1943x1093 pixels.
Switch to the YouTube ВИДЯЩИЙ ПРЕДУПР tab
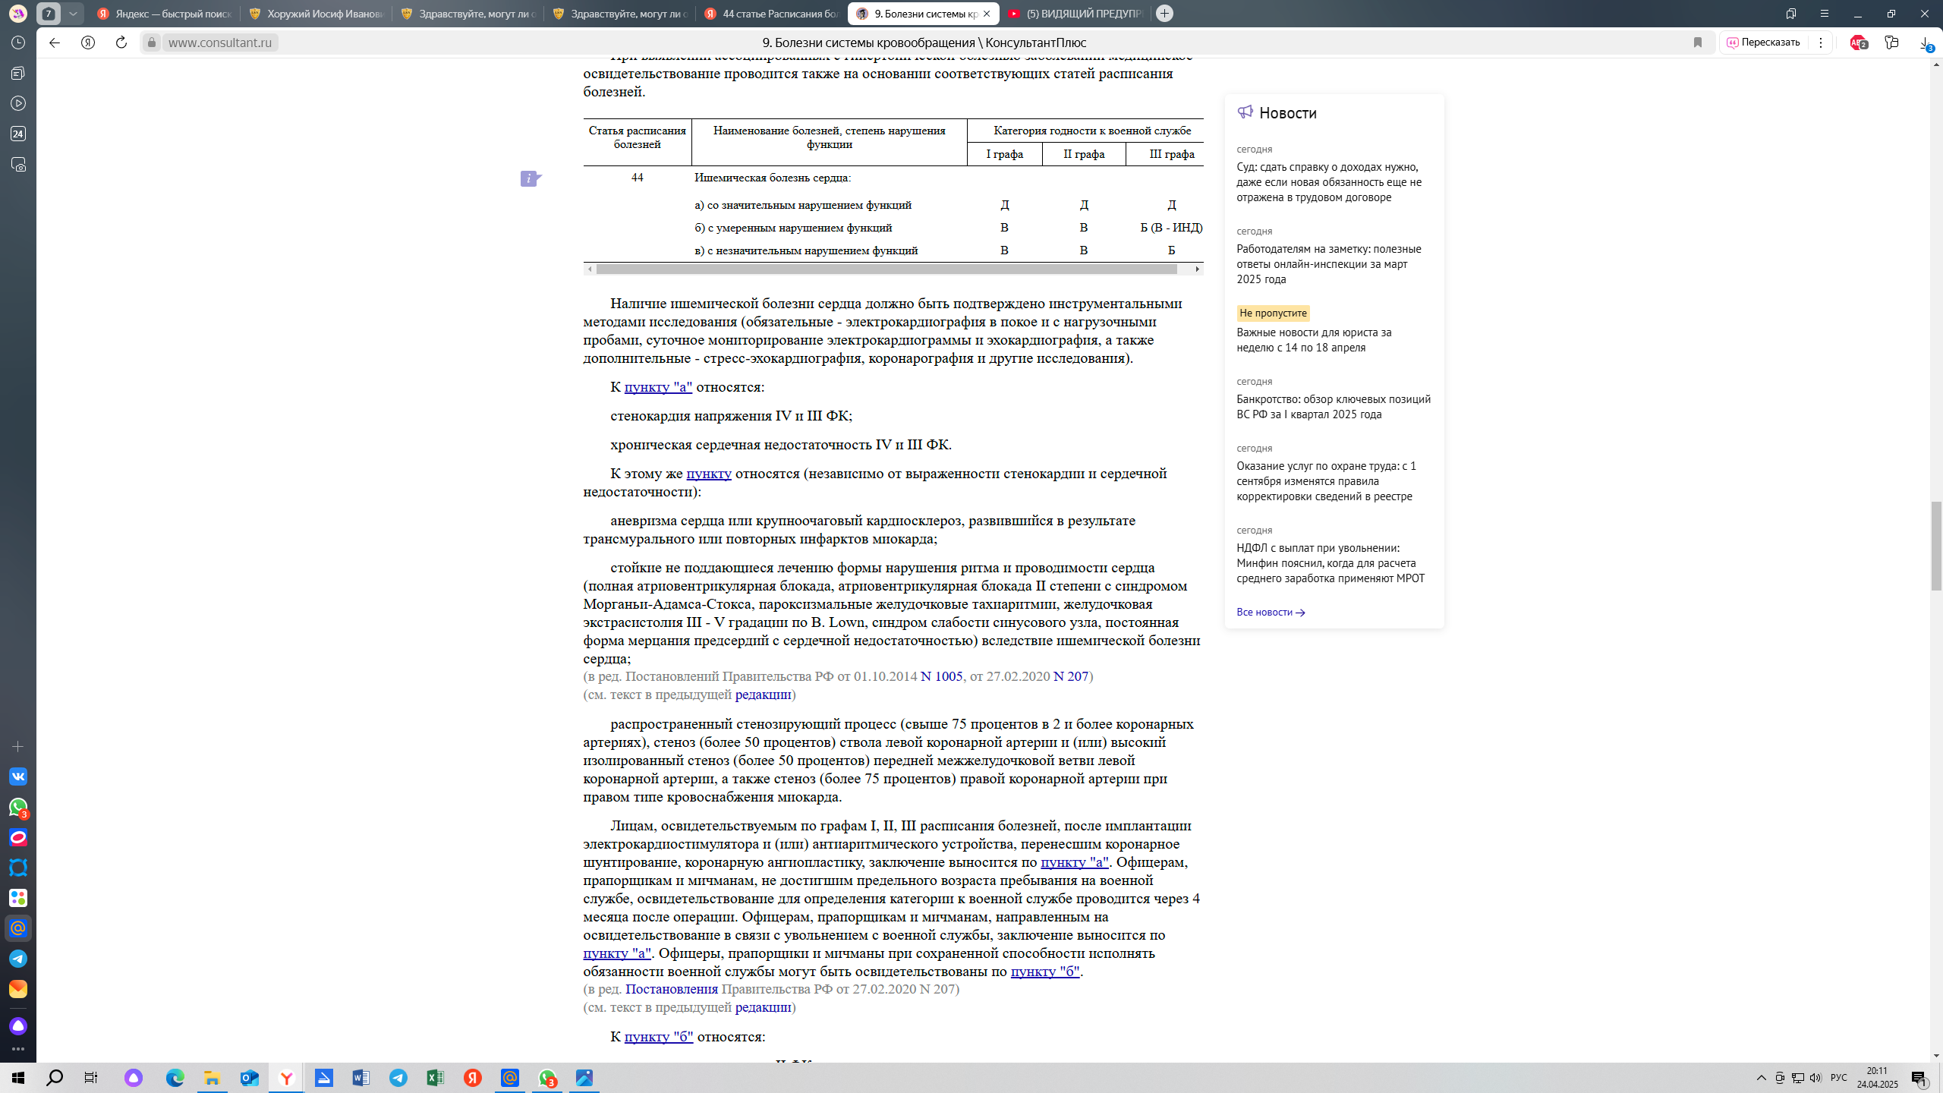click(1075, 14)
